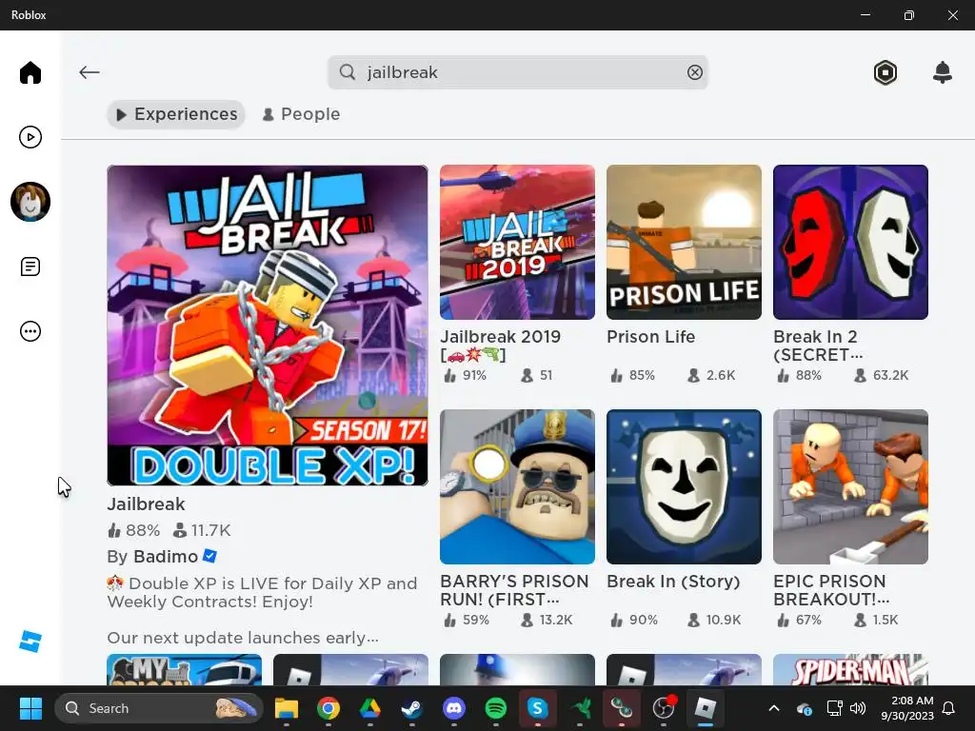Open Google Chrome from taskbar
Image resolution: width=975 pixels, height=731 pixels.
pyautogui.click(x=328, y=708)
